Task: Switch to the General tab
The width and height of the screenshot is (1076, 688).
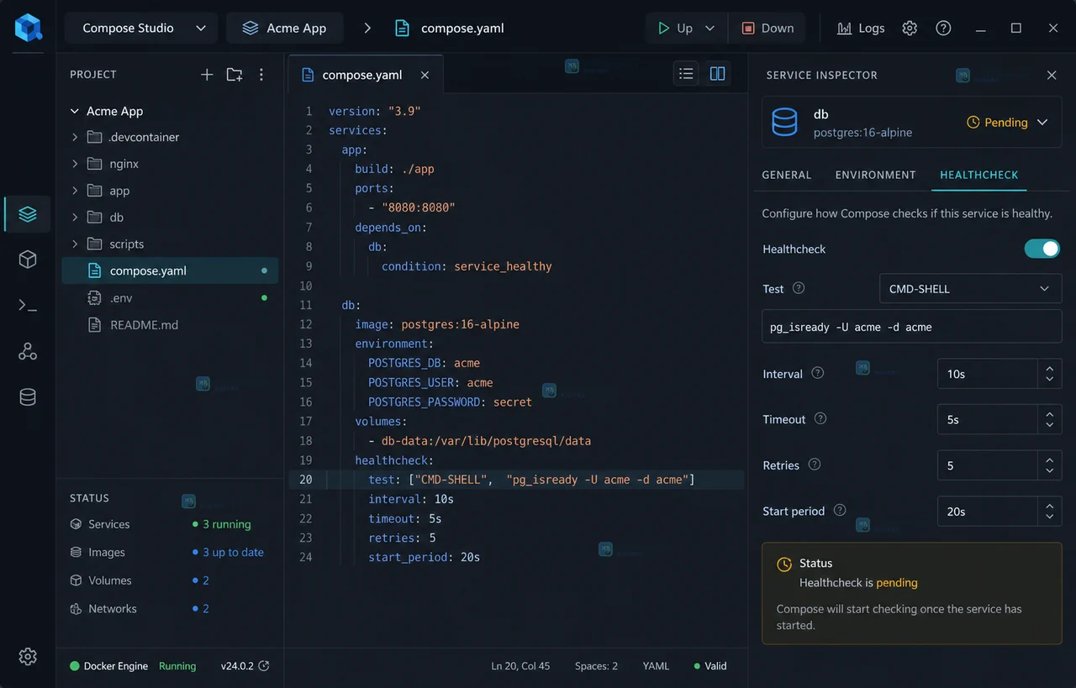Action: point(786,175)
